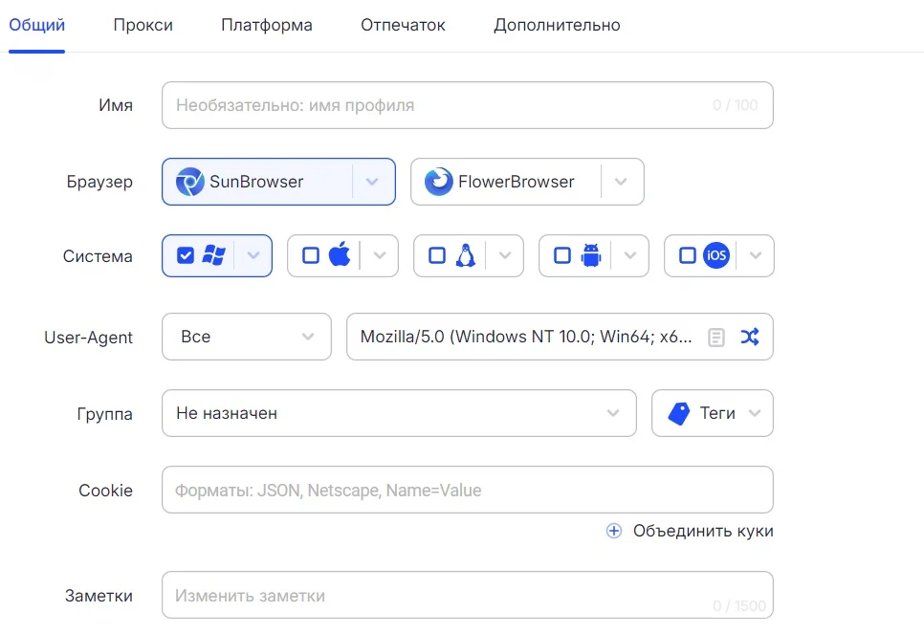The height and width of the screenshot is (634, 924).
Task: Click the FlowerBrowser logo icon
Action: pyautogui.click(x=438, y=182)
